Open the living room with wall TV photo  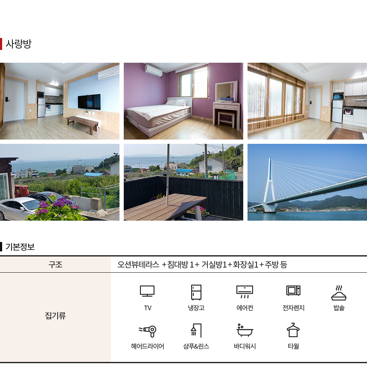pyautogui.click(x=60, y=101)
